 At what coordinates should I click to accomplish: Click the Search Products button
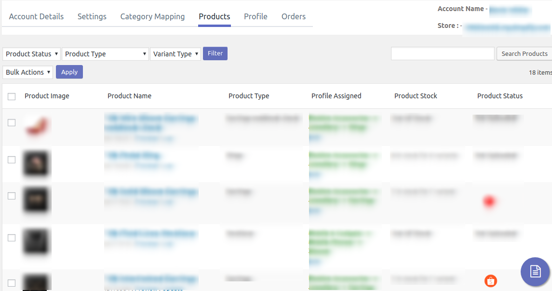pyautogui.click(x=524, y=54)
